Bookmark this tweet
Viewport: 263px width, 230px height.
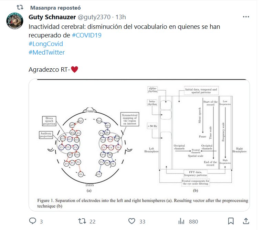[x=231, y=221]
